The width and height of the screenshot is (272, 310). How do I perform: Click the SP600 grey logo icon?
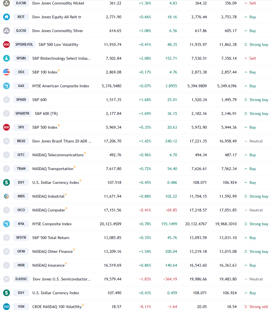pos(6,100)
